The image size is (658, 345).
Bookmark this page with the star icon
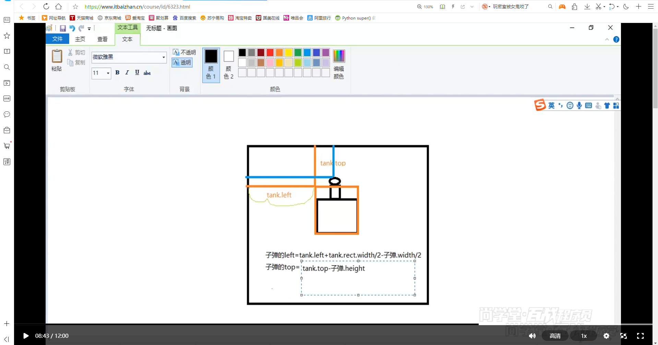[75, 7]
